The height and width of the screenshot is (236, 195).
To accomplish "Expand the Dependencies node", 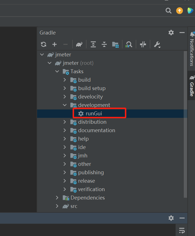I will coord(57,198).
